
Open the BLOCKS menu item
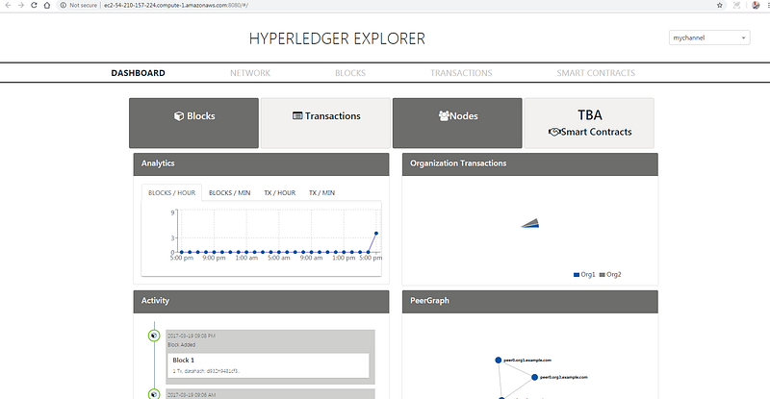[350, 73]
